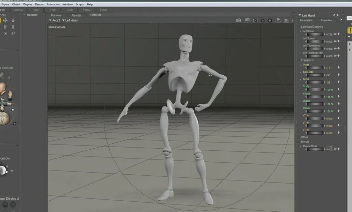The image size is (352, 212).
Task: Select the left hand camera in Camera Controls
Action: pos(9,78)
